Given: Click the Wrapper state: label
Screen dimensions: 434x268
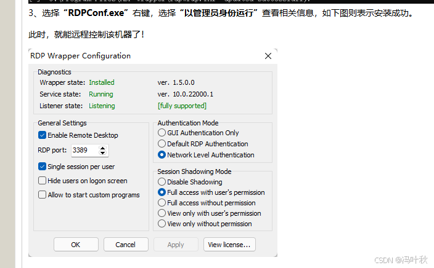Looking at the screenshot, I should 62,82.
